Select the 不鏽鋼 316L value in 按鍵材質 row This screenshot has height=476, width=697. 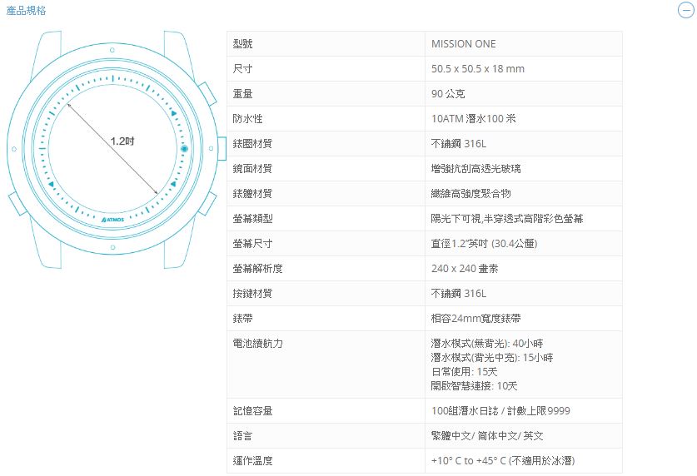(x=459, y=293)
